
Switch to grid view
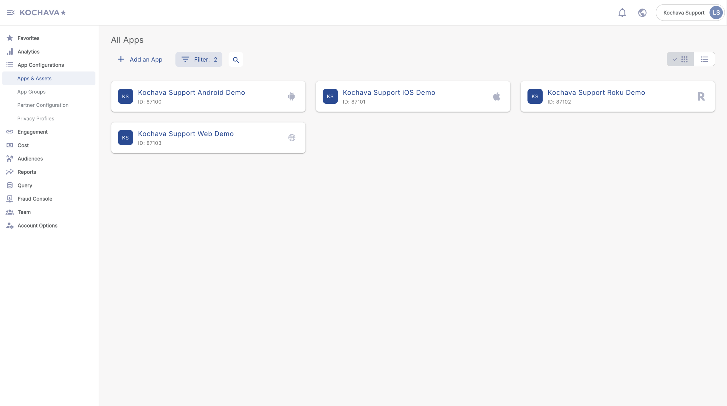681,59
